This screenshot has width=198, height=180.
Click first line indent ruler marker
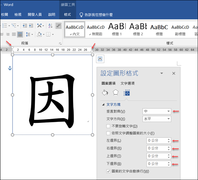(12, 48)
